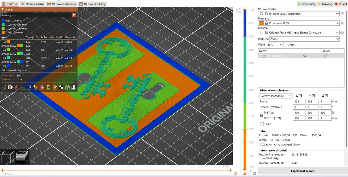Click the Exportovat G-code button

tap(303, 171)
